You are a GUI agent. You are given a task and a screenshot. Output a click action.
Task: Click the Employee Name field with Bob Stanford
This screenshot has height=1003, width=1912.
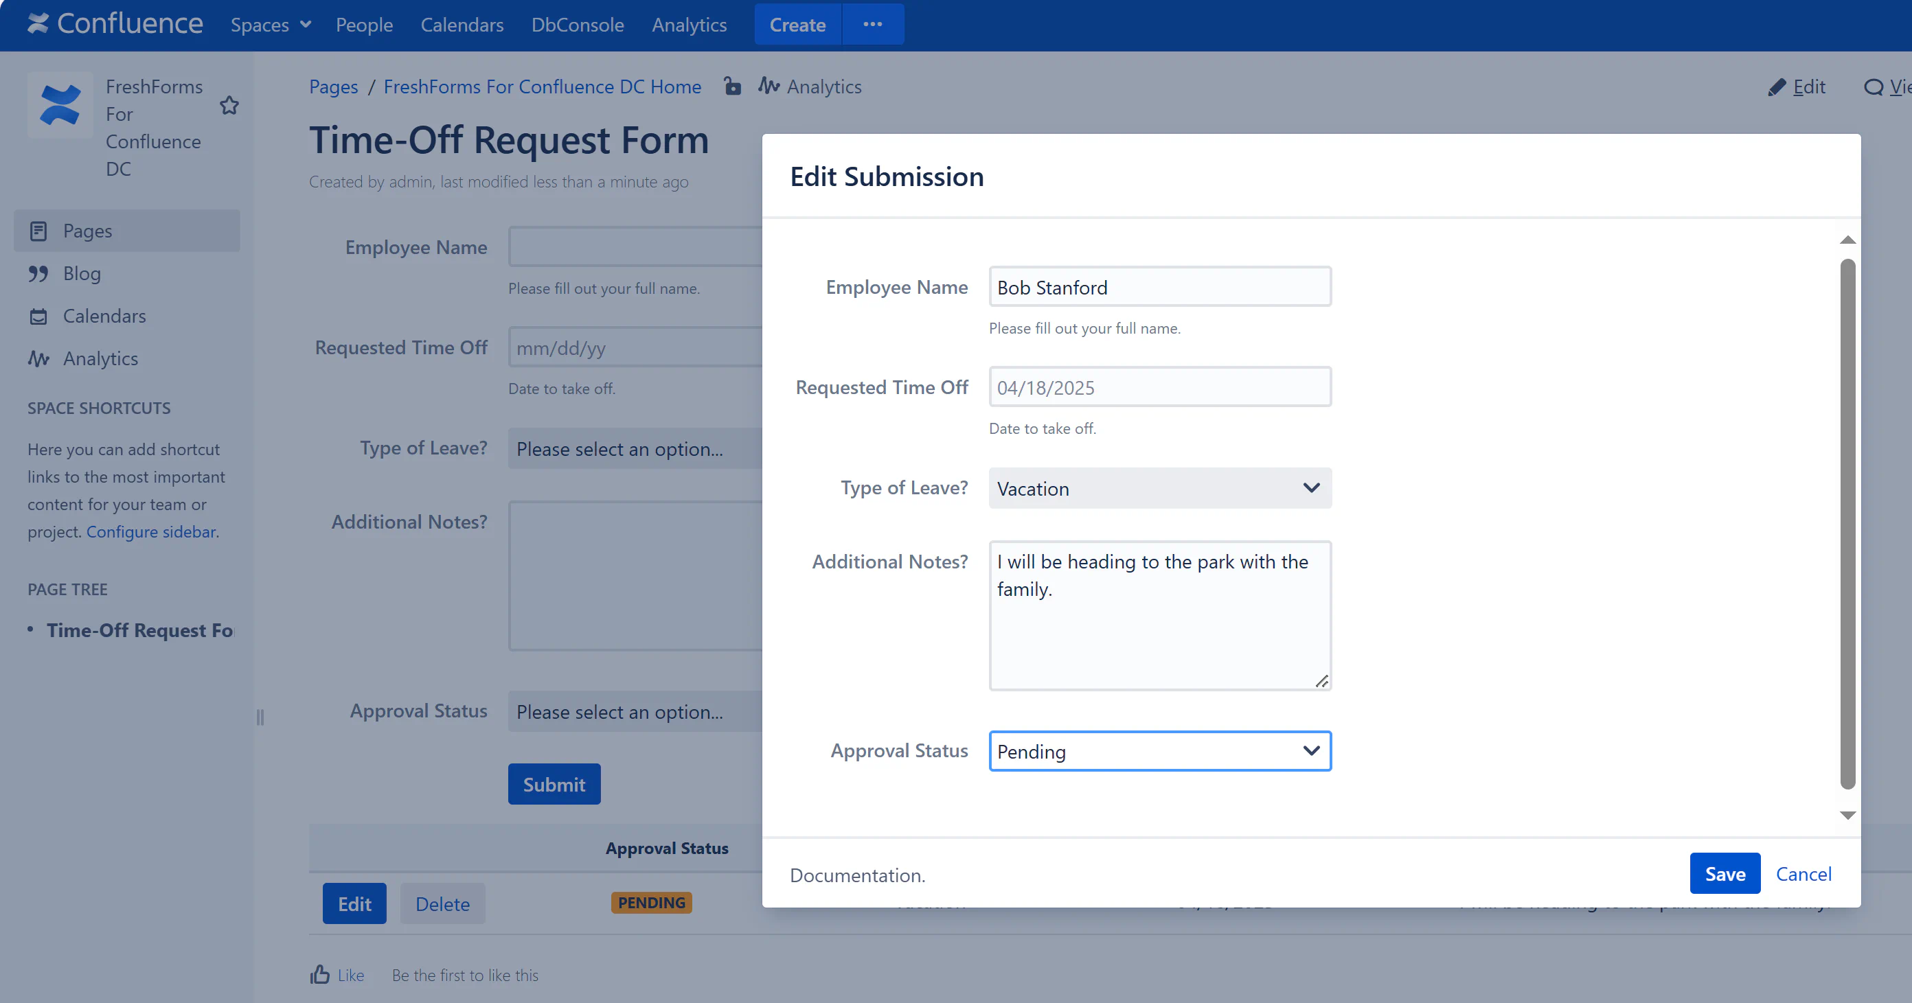point(1159,287)
